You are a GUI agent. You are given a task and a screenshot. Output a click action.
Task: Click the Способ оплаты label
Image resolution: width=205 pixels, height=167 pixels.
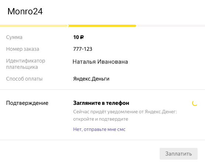[x=24, y=79]
